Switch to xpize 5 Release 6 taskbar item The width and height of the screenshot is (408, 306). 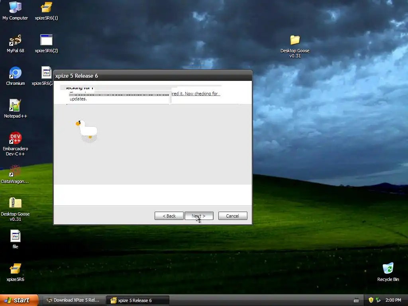tap(138, 300)
